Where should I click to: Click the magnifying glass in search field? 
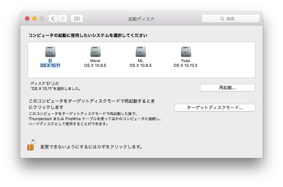pos(222,19)
